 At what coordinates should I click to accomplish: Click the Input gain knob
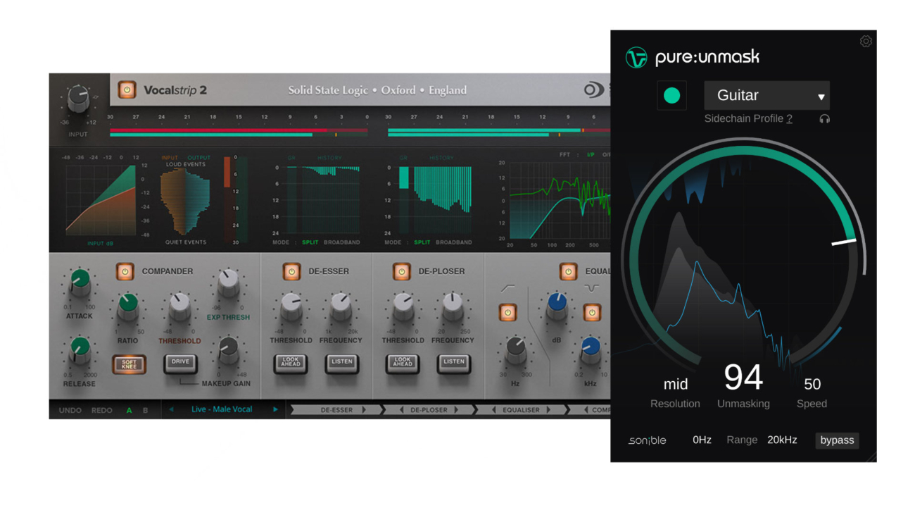(x=78, y=100)
